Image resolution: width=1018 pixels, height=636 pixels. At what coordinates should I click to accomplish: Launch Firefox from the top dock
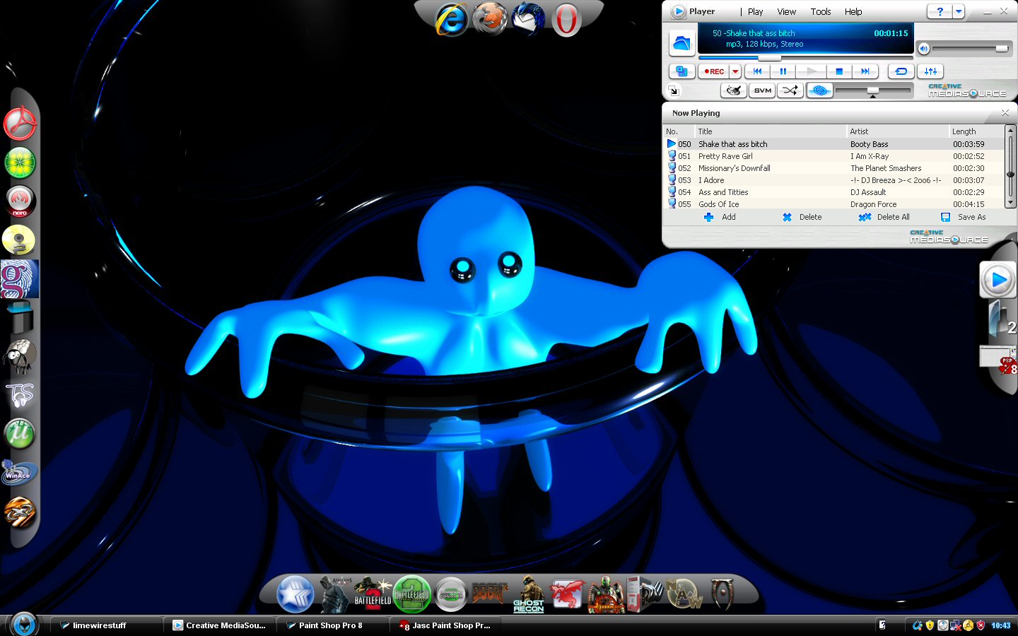pos(489,19)
